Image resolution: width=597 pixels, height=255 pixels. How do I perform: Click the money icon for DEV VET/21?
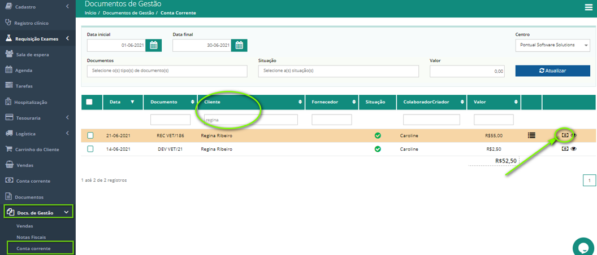coord(565,149)
